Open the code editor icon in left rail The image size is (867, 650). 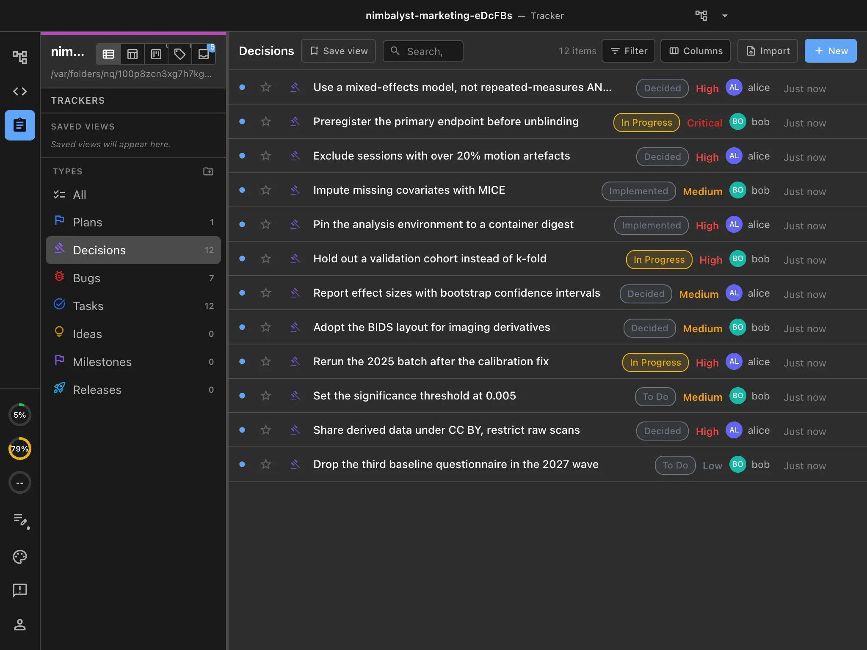[x=20, y=91]
